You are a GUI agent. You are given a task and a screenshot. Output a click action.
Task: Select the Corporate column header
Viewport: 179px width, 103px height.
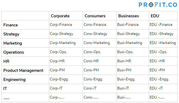pyautogui.click(x=60, y=16)
